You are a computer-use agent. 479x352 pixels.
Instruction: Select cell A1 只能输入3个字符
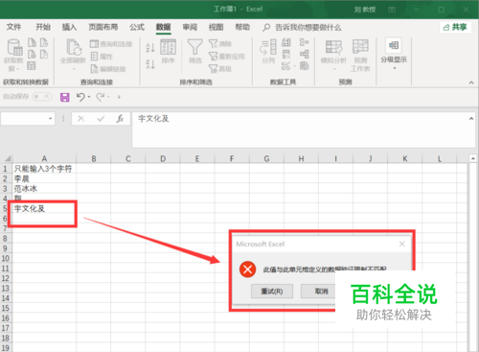click(44, 169)
